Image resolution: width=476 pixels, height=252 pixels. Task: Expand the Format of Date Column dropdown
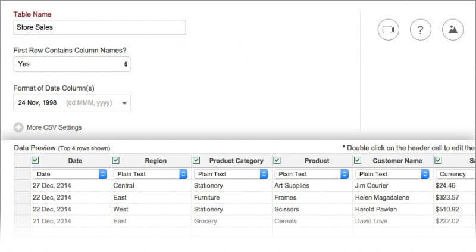click(x=72, y=102)
